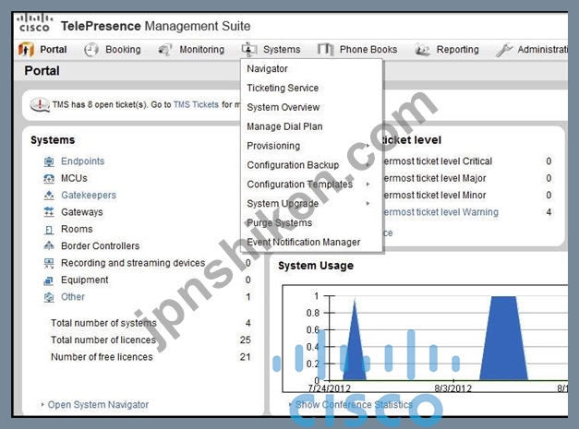Click the System Usage heading

(316, 266)
